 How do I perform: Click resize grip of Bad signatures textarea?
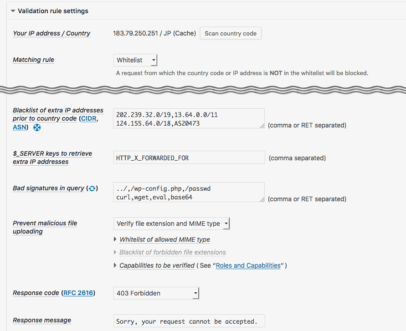click(262, 199)
